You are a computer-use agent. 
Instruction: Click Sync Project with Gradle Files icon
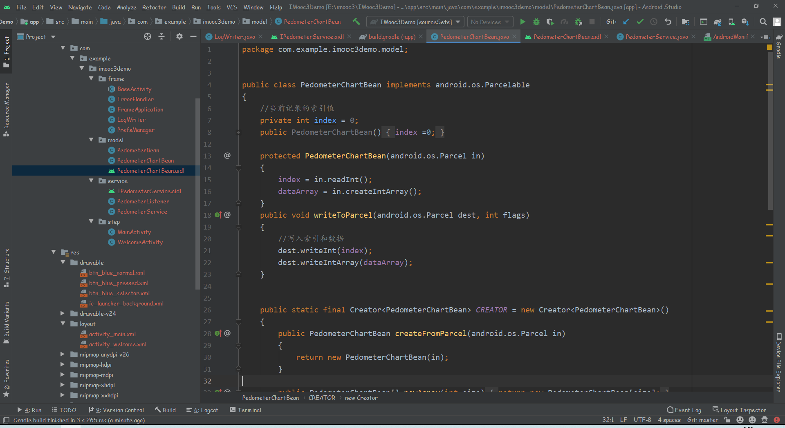click(718, 22)
